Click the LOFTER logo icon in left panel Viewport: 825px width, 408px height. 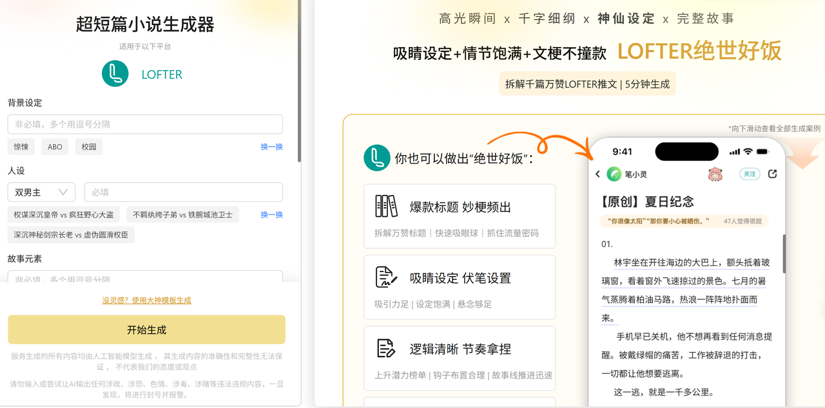click(x=115, y=74)
